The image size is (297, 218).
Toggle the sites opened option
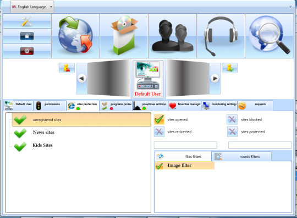159,119
